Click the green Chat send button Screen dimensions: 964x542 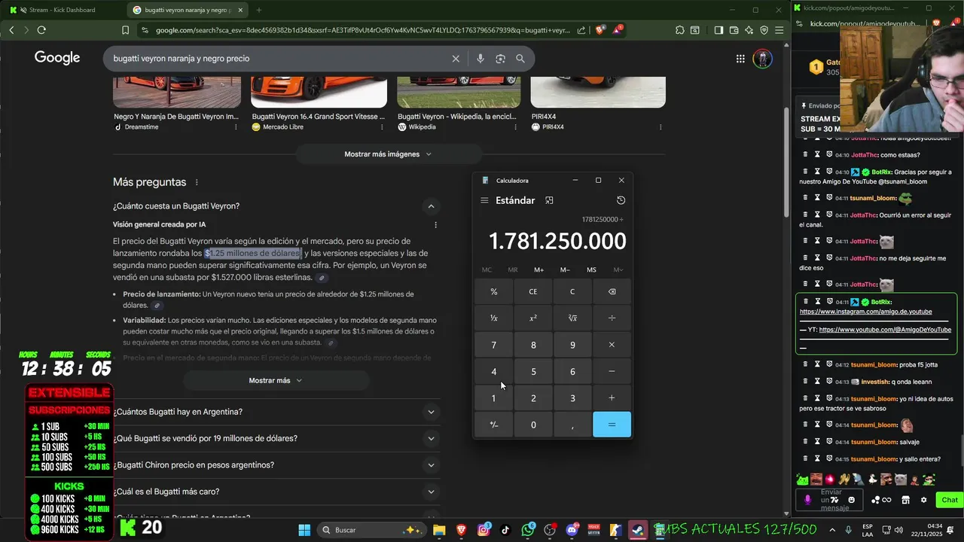949,500
